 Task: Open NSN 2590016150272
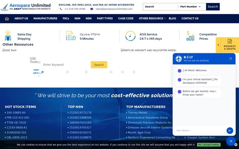point(80,132)
